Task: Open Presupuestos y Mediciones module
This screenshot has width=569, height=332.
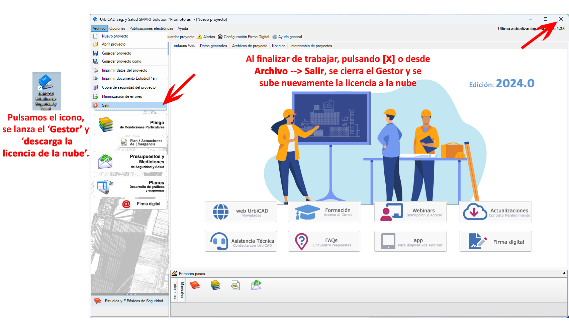Action: pos(130,162)
